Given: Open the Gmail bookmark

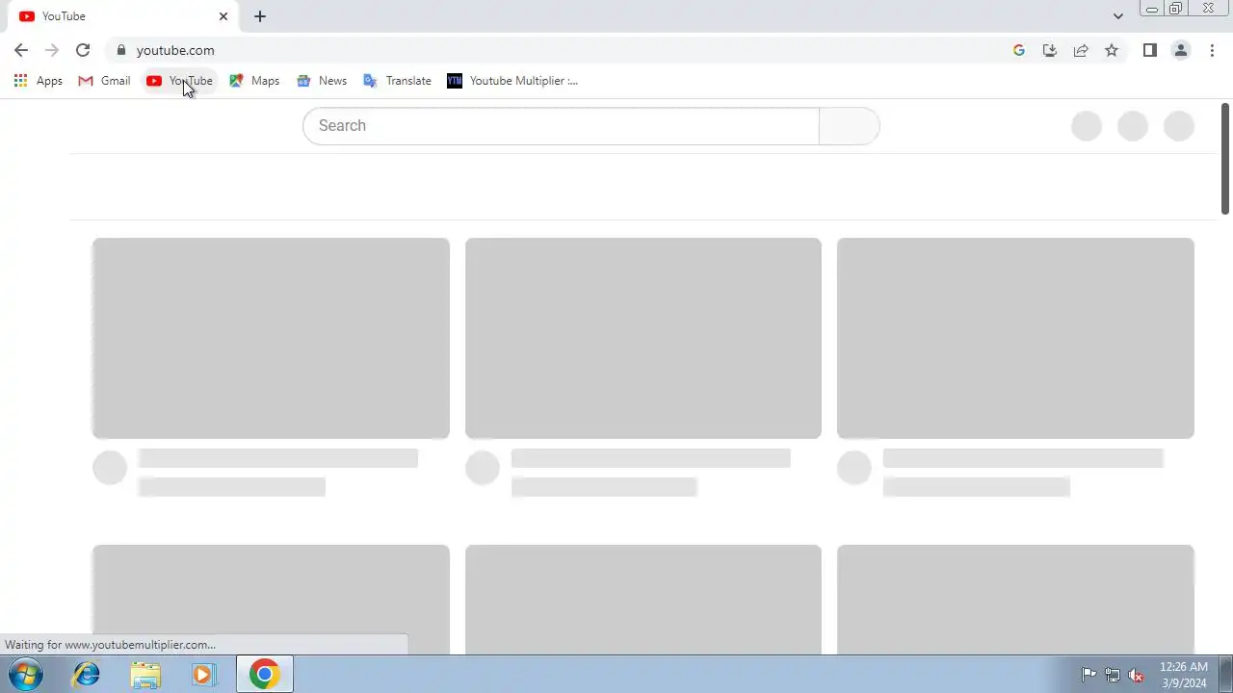Looking at the screenshot, I should (x=104, y=81).
